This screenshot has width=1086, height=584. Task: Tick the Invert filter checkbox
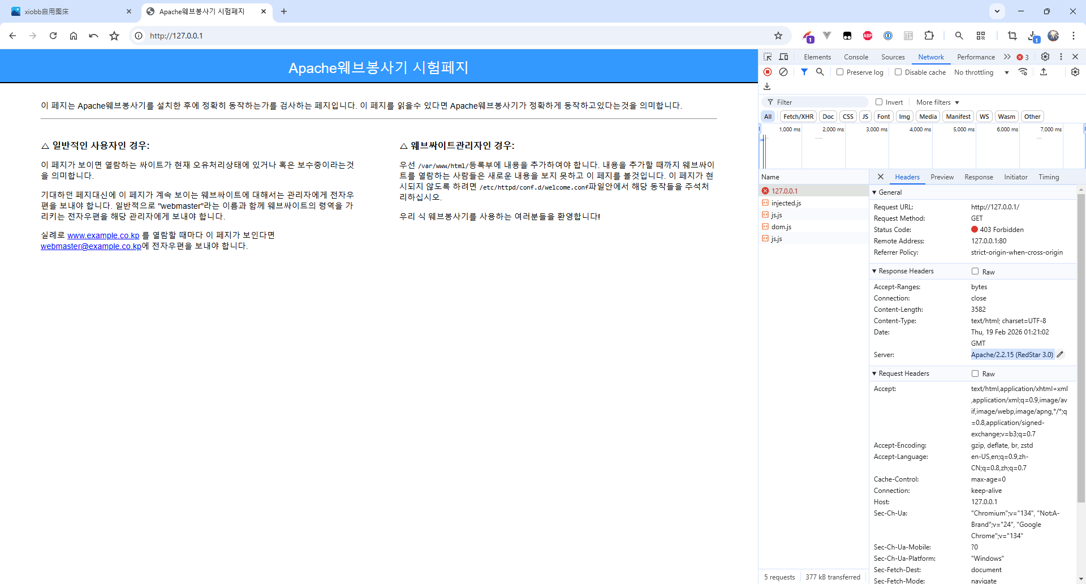click(879, 102)
